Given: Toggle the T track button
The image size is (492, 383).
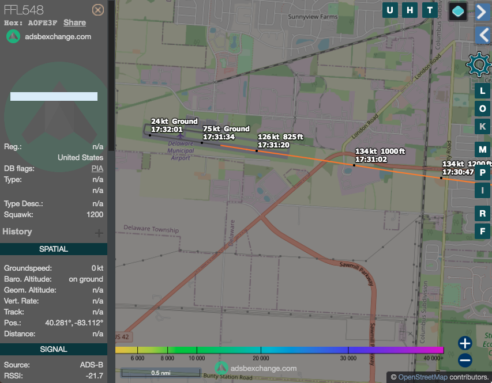Looking at the screenshot, I should point(430,10).
